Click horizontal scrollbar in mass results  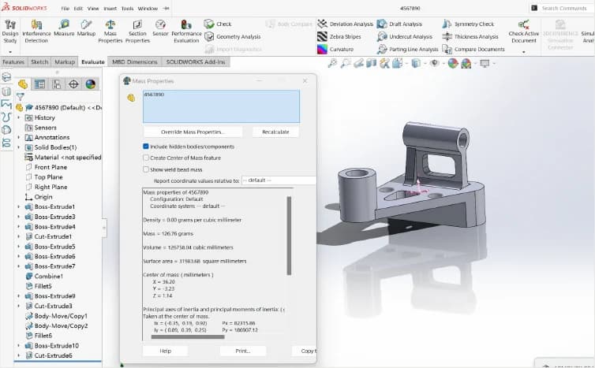[188, 336]
